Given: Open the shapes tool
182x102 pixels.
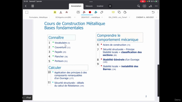Looking at the screenshot, I should (x=119, y=12).
